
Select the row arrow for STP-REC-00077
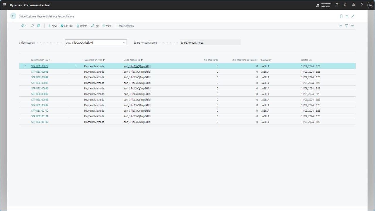[25, 66]
